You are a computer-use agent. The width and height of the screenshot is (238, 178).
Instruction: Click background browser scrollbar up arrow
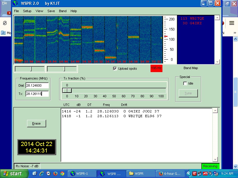[235, 39]
